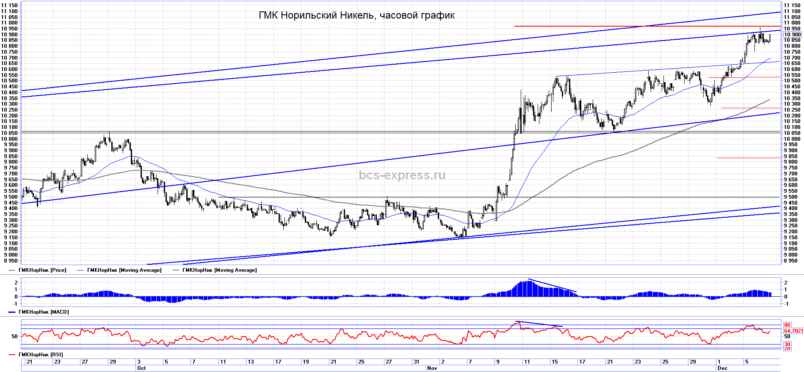Click the red RSI level "80" label

(787, 325)
